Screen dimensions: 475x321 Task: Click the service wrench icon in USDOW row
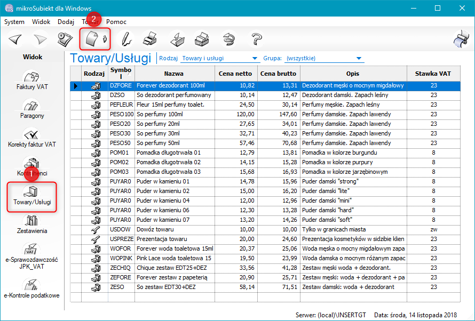tap(95, 230)
